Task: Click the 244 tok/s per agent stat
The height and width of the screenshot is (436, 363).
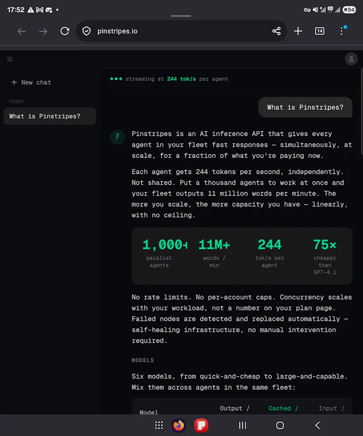Action: [x=270, y=253]
